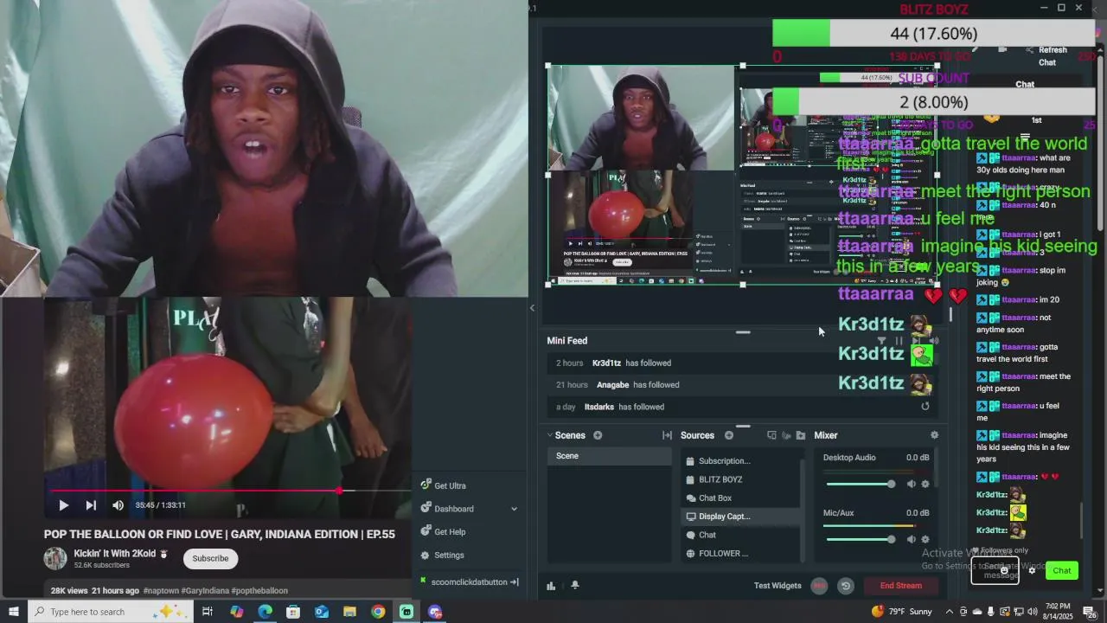1107x623 pixels.
Task: Open the performance stats bar-chart icon
Action: pos(551,586)
